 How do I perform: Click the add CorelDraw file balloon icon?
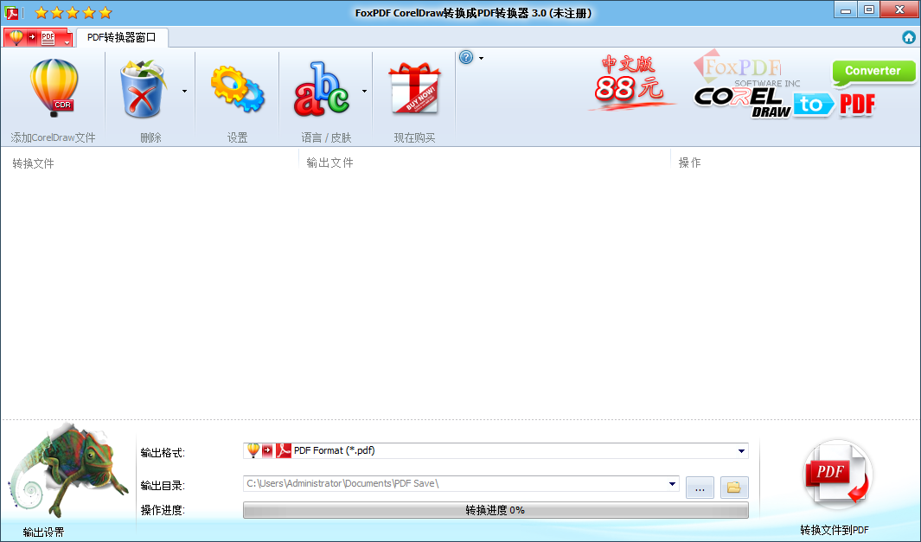click(x=54, y=88)
